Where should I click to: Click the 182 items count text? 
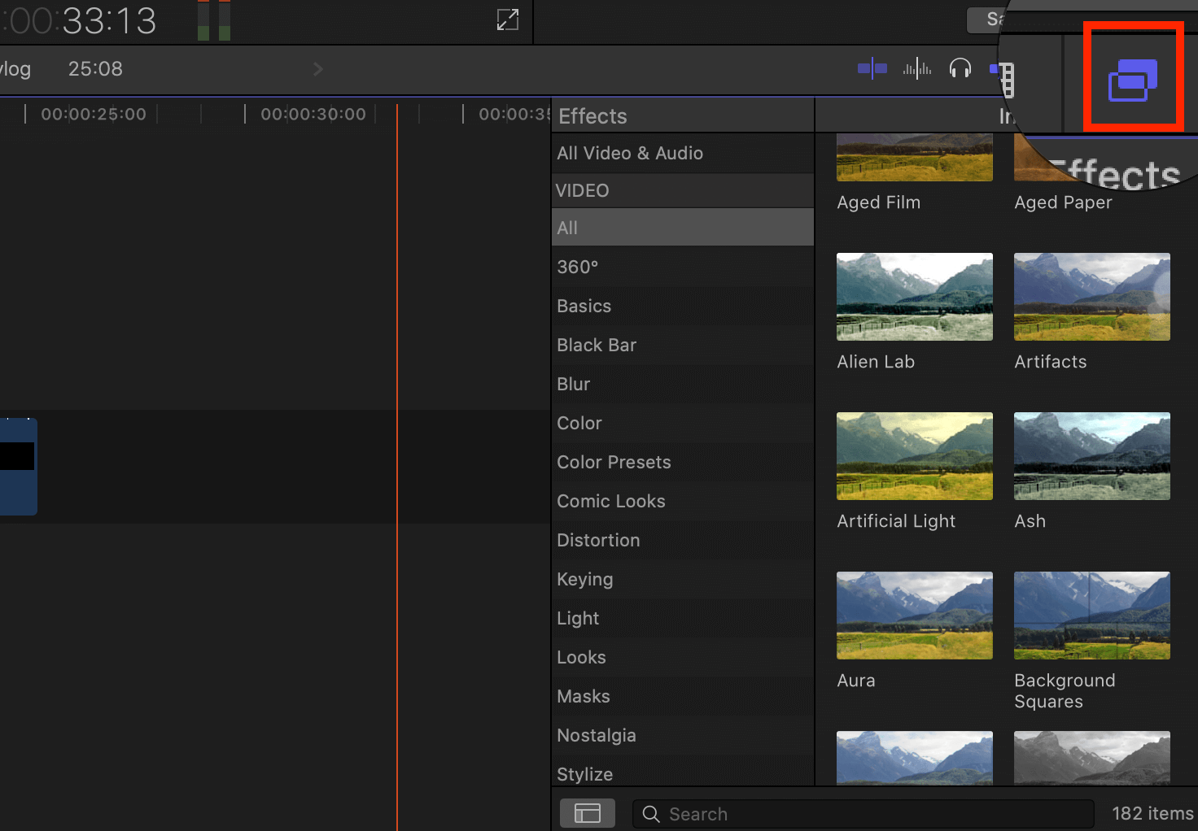pyautogui.click(x=1152, y=814)
